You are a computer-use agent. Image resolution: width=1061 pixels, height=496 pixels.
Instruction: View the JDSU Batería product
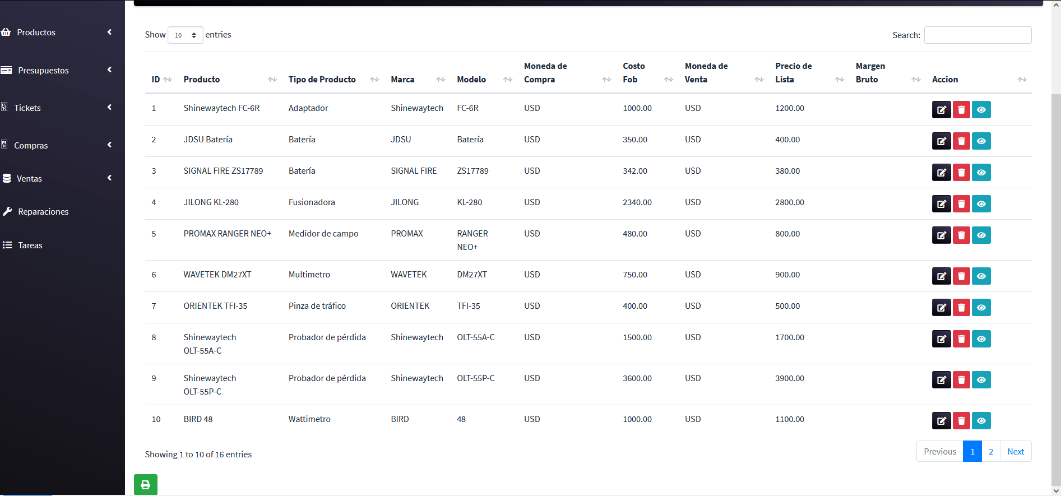[x=981, y=141]
